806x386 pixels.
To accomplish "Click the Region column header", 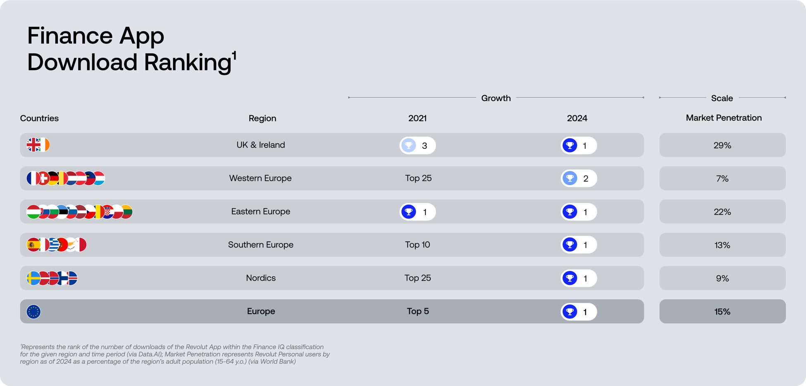I will pos(262,118).
